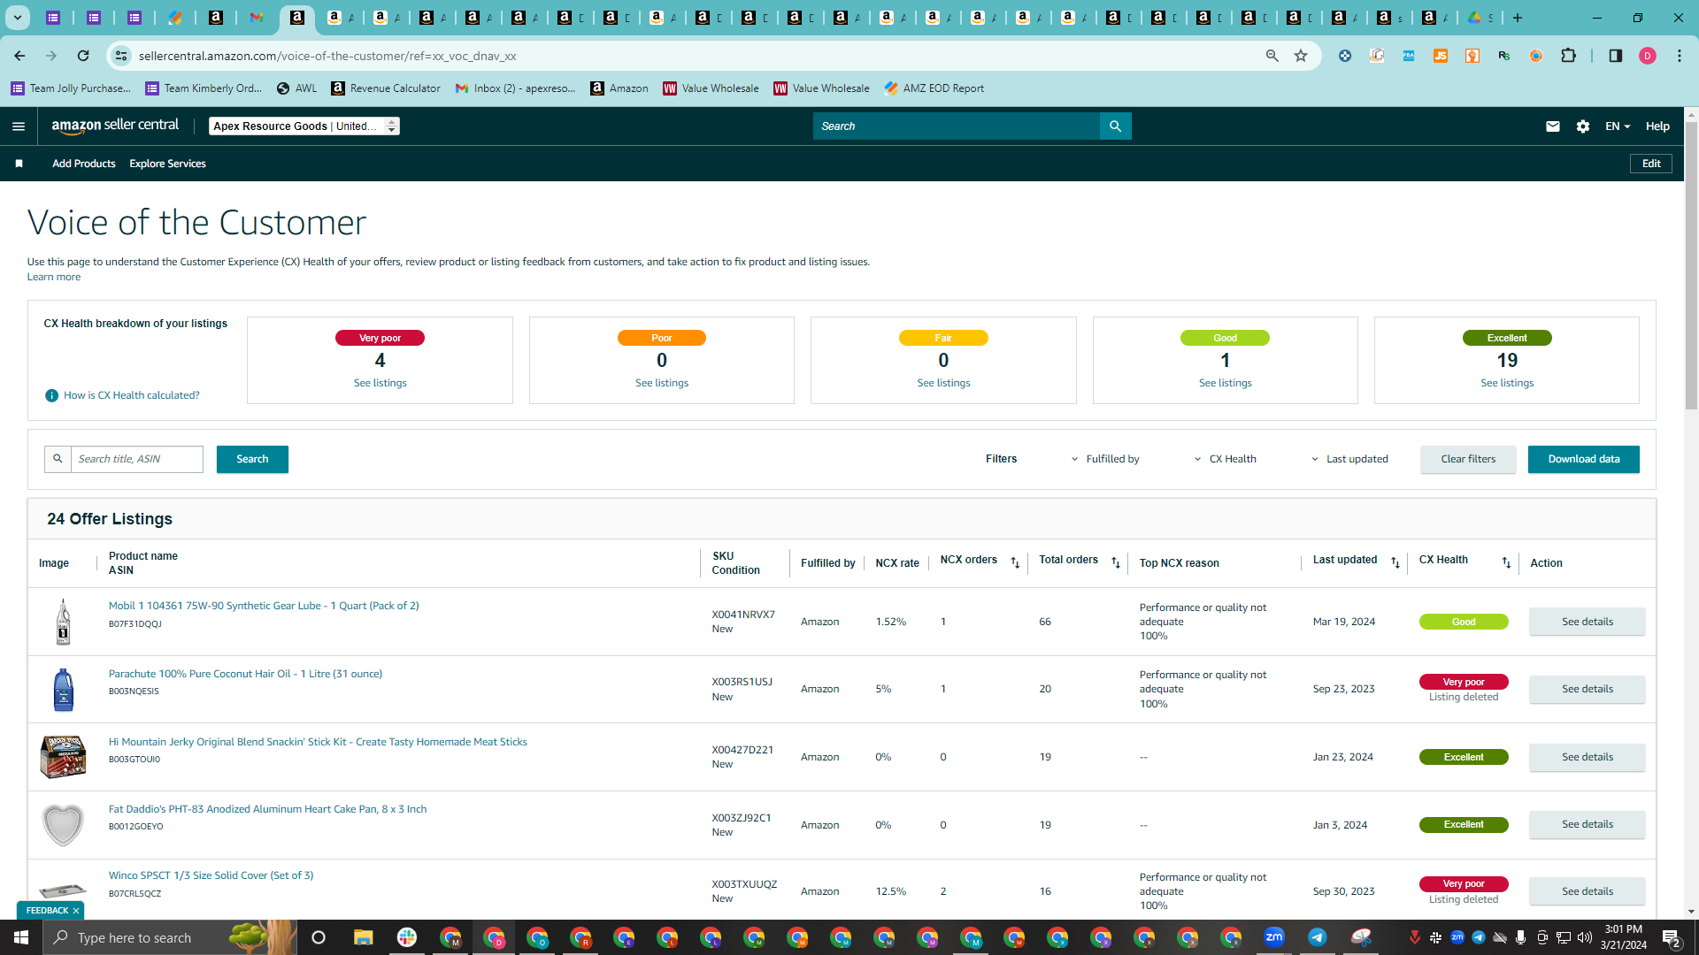
Task: Click the Mobil 1 Gear Lube product thumbnail
Action: pyautogui.click(x=63, y=622)
